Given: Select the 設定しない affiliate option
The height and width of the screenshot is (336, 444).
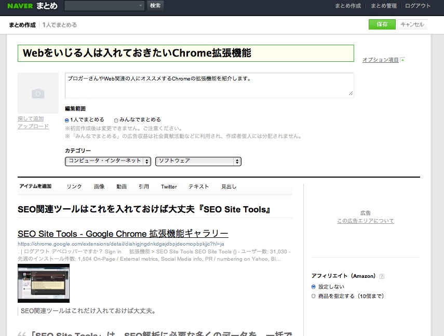Looking at the screenshot, I should 314,287.
